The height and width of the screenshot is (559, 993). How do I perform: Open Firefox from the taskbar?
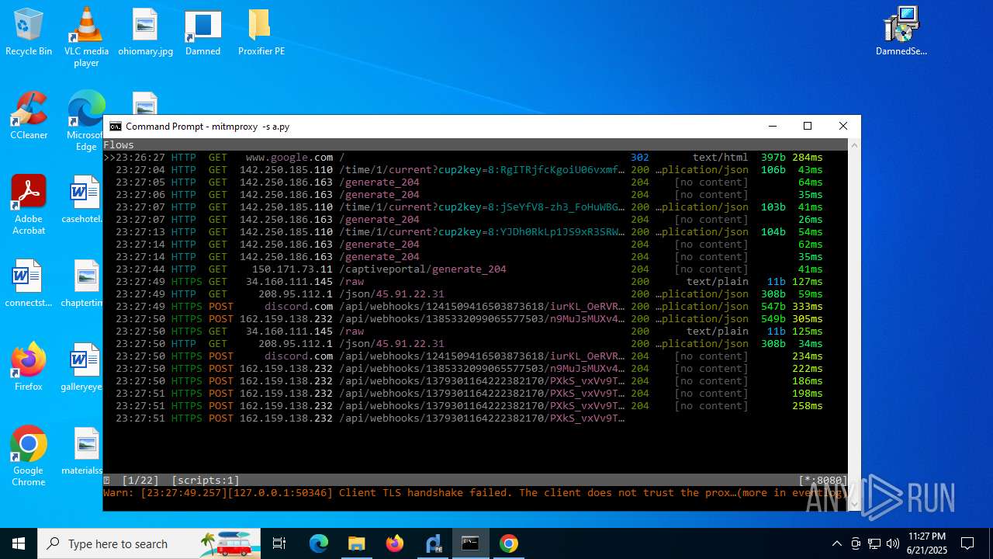pos(395,543)
